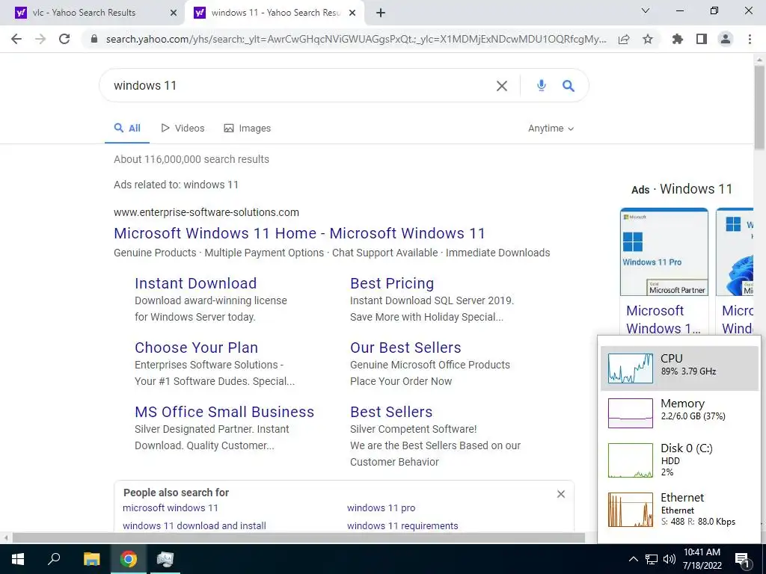Open the Windows Start menu
Image resolution: width=766 pixels, height=574 pixels.
(18, 559)
